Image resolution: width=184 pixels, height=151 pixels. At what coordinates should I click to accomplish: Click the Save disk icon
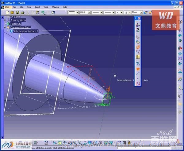click(18, 13)
